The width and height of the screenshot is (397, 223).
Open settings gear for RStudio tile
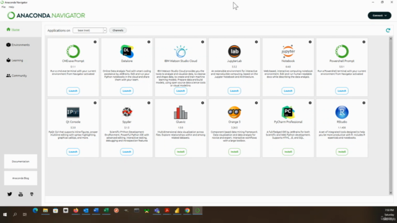pyautogui.click(x=364, y=103)
